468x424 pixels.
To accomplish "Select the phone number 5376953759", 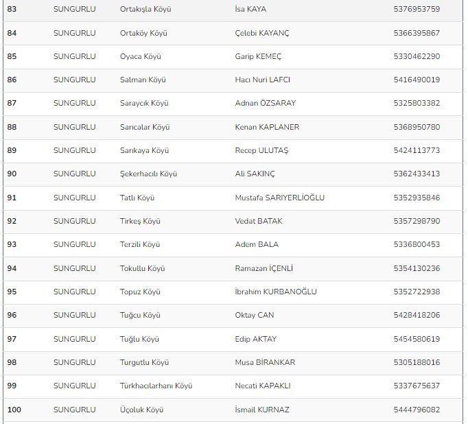I will (x=417, y=9).
